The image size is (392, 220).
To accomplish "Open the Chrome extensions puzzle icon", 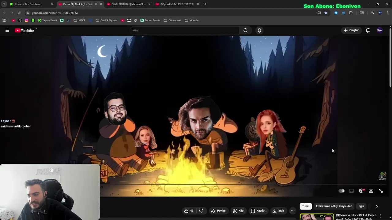I will point(351,13).
